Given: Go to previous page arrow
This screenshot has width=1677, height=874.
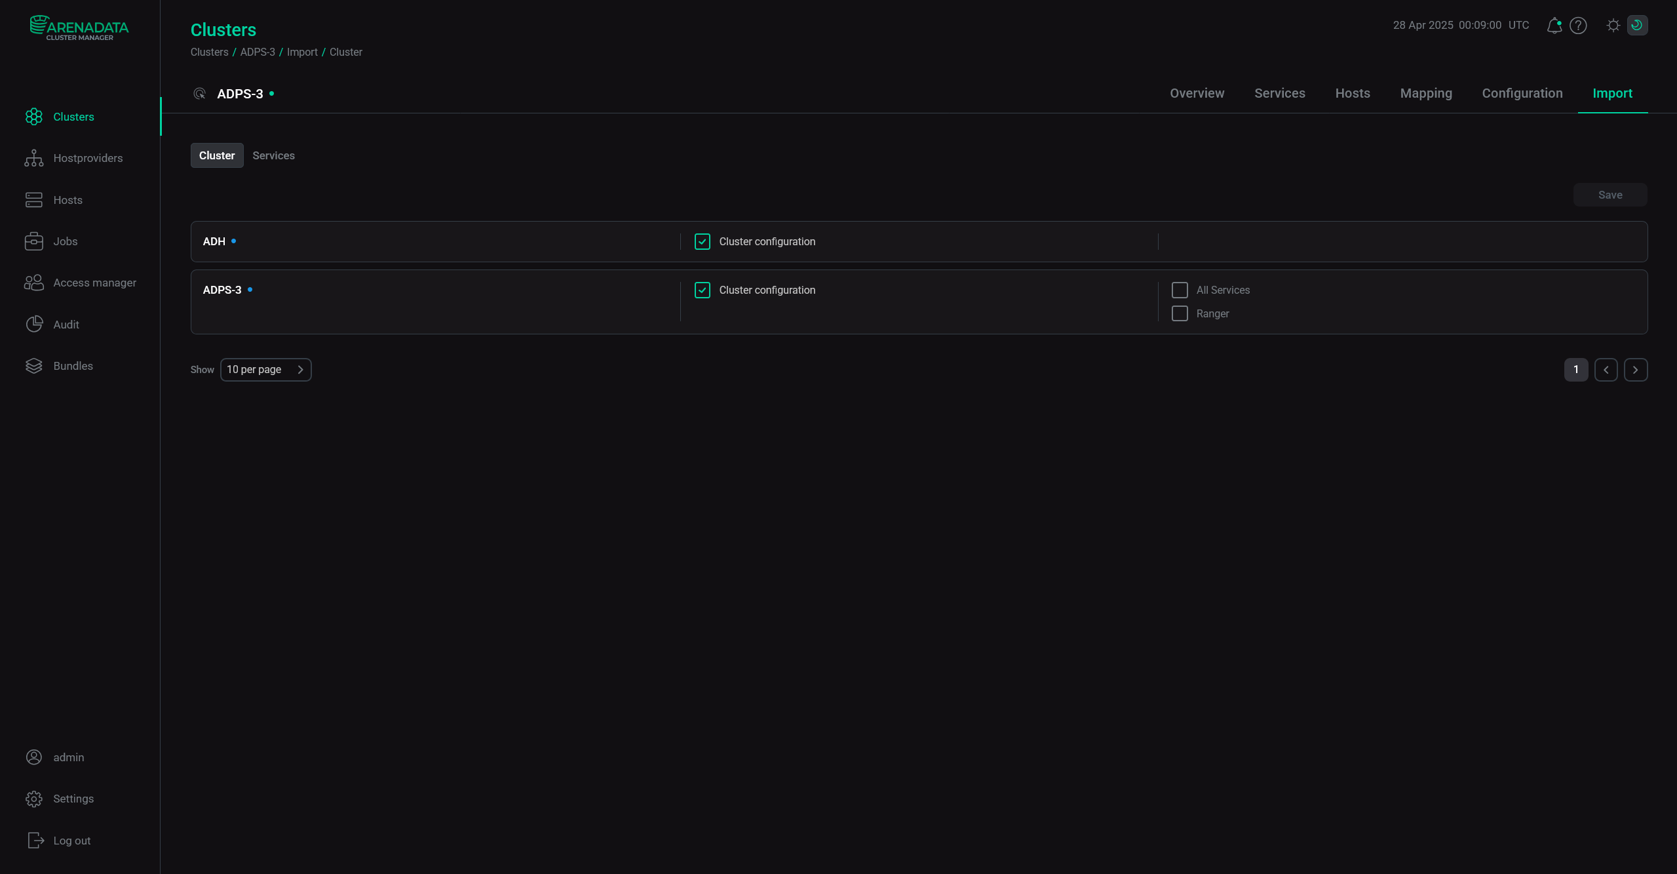Looking at the screenshot, I should click(1606, 370).
